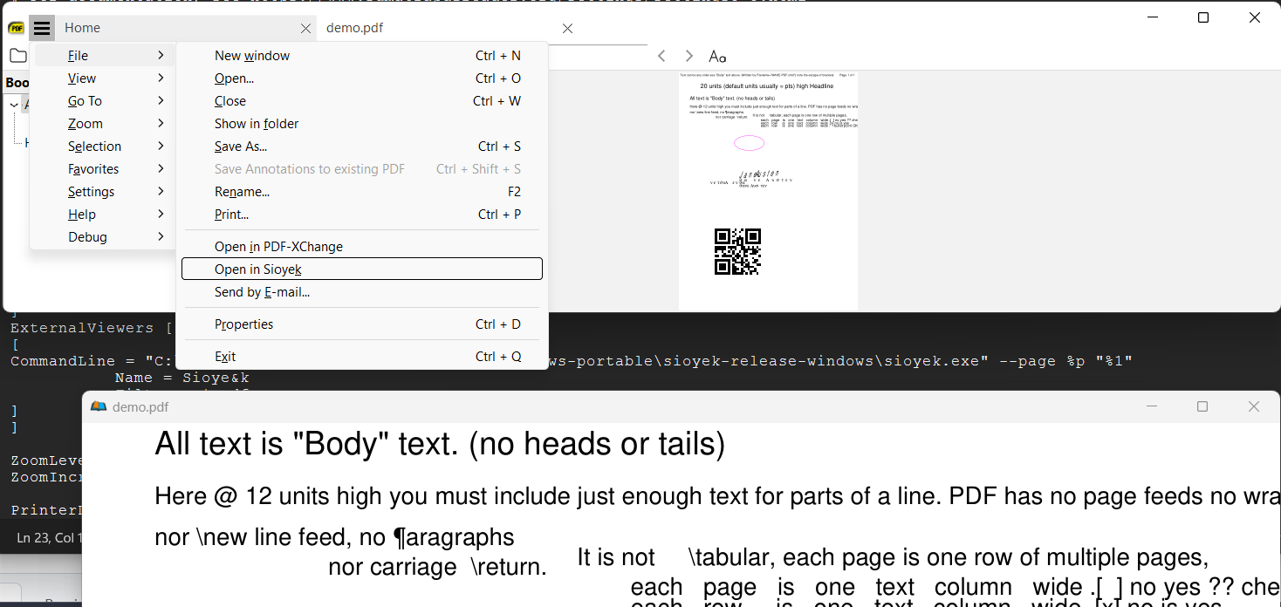Switch to the demo.pdf tab
Screen dimensions: 1281x607
tap(354, 27)
